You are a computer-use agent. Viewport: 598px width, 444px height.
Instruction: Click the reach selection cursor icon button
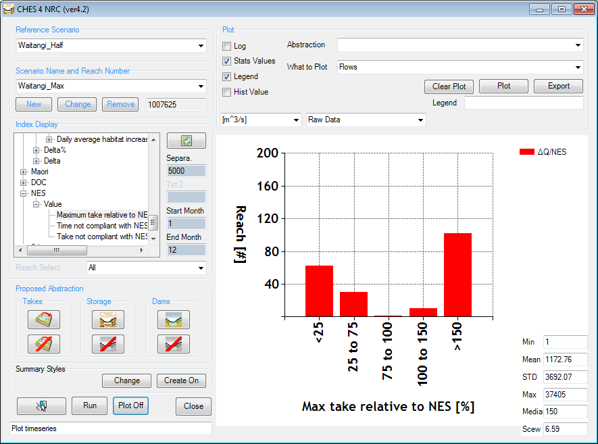pyautogui.click(x=41, y=405)
